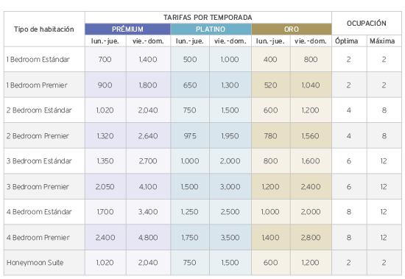Image resolution: width=405 pixels, height=279 pixels.
Task: Select the TARIFAS POR TEMPORADA heading
Action: 208,18
